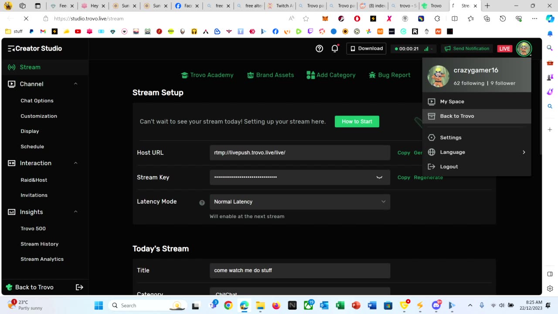This screenshot has width=558, height=314.
Task: Select My Space in the profile menu
Action: coord(476,102)
